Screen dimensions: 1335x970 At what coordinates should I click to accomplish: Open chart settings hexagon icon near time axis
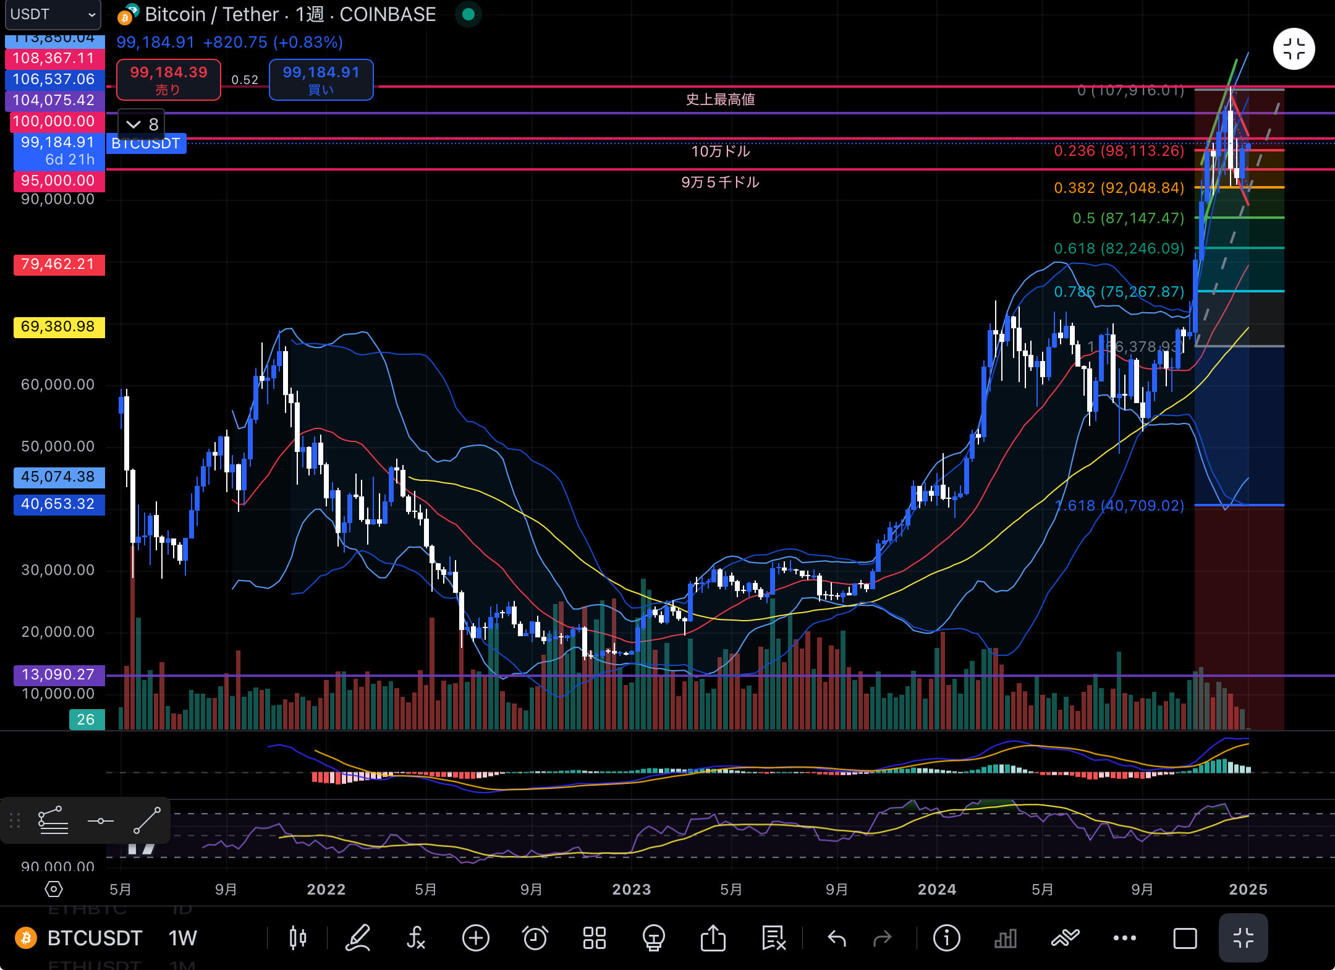click(54, 889)
